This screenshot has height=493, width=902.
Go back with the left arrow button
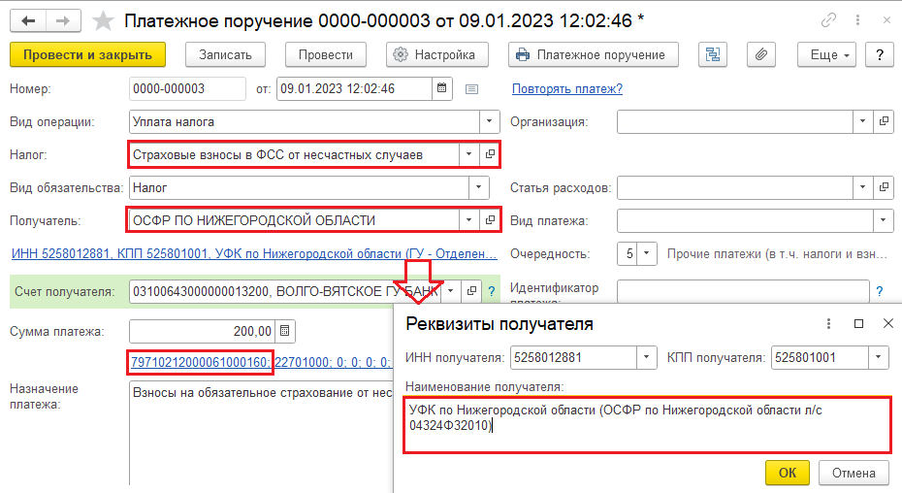tap(27, 21)
